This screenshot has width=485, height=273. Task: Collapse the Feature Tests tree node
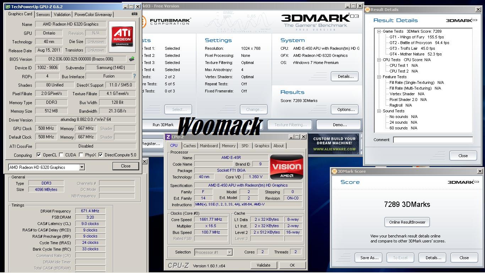[379, 77]
